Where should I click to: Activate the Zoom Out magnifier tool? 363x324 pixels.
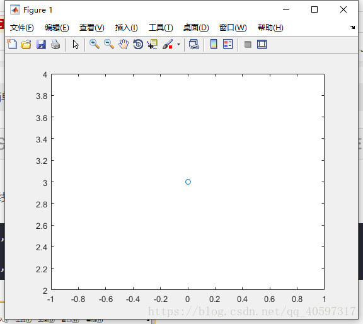point(109,44)
